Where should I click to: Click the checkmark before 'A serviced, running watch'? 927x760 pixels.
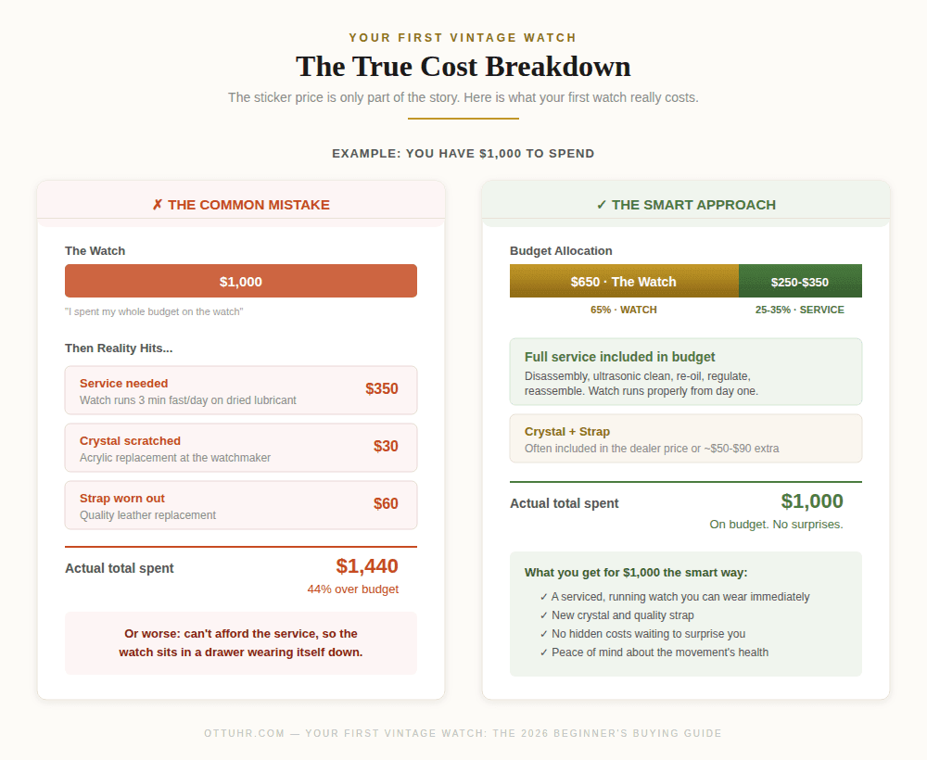point(544,597)
